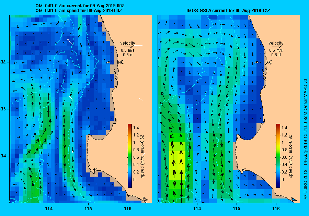Click the 0.2 tick on the right colorbar

pos(284,172)
